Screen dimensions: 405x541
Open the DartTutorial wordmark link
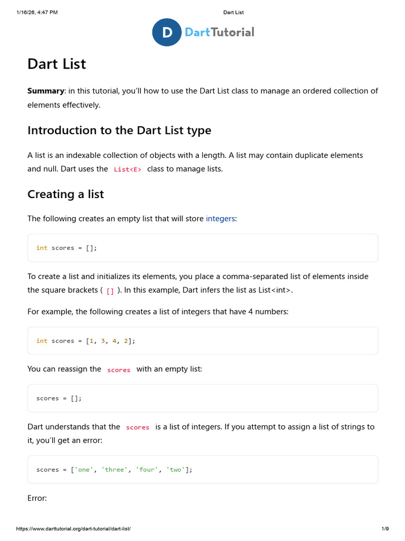point(219,32)
